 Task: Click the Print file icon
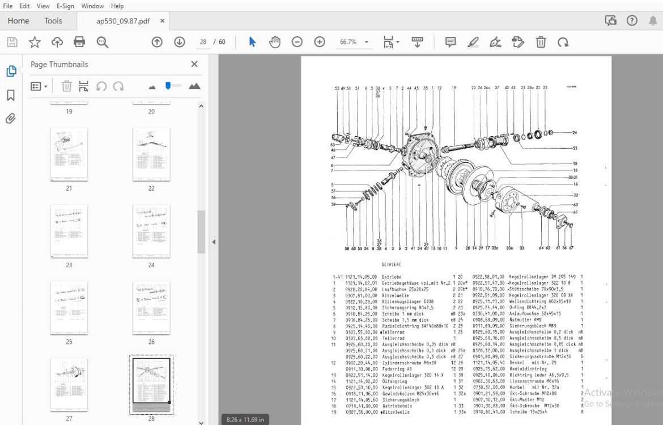[x=79, y=42]
